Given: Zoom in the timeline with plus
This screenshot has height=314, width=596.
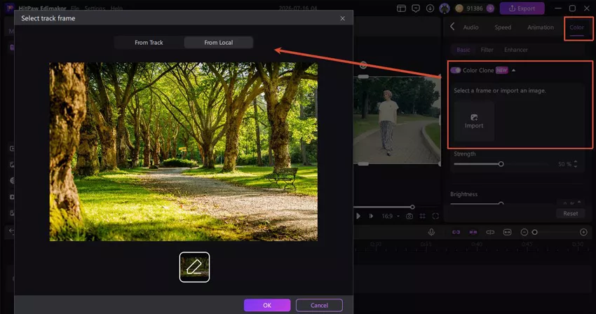Looking at the screenshot, I should (583, 232).
